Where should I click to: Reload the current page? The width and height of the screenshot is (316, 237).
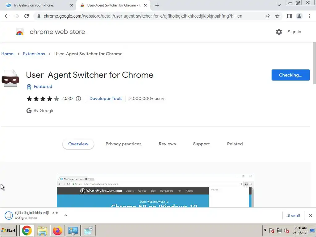click(27, 16)
